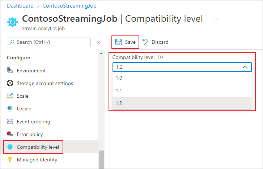Viewport: 263px width, 169px height.
Task: Click the Environment icon in sidebar
Action: pyautogui.click(x=10, y=71)
